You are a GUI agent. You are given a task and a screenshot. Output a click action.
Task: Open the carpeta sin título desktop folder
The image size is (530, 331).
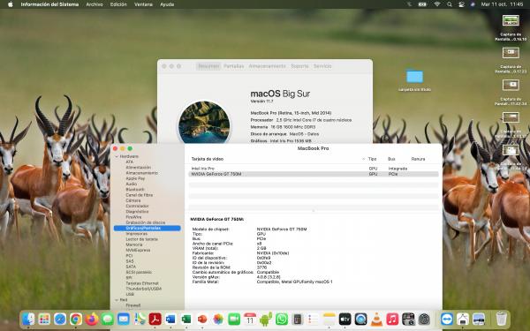point(415,76)
